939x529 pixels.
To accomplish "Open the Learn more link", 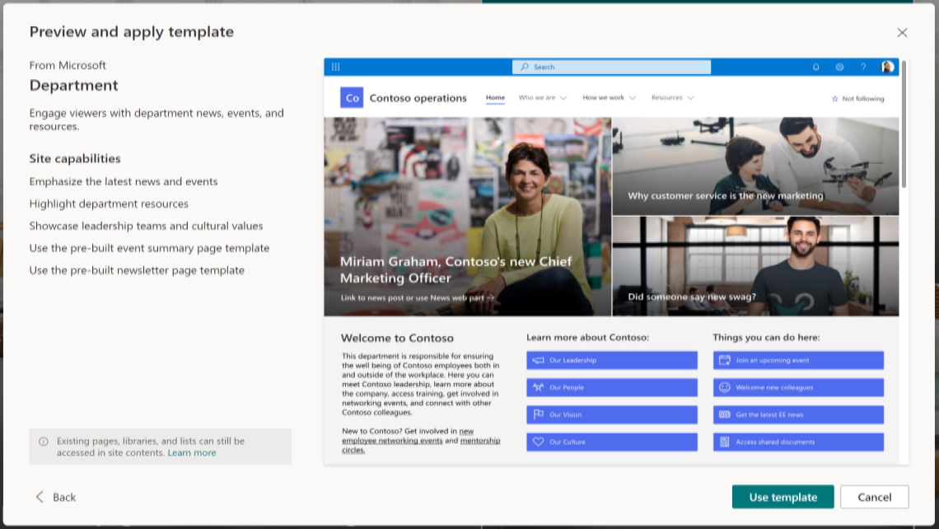I will pos(192,452).
